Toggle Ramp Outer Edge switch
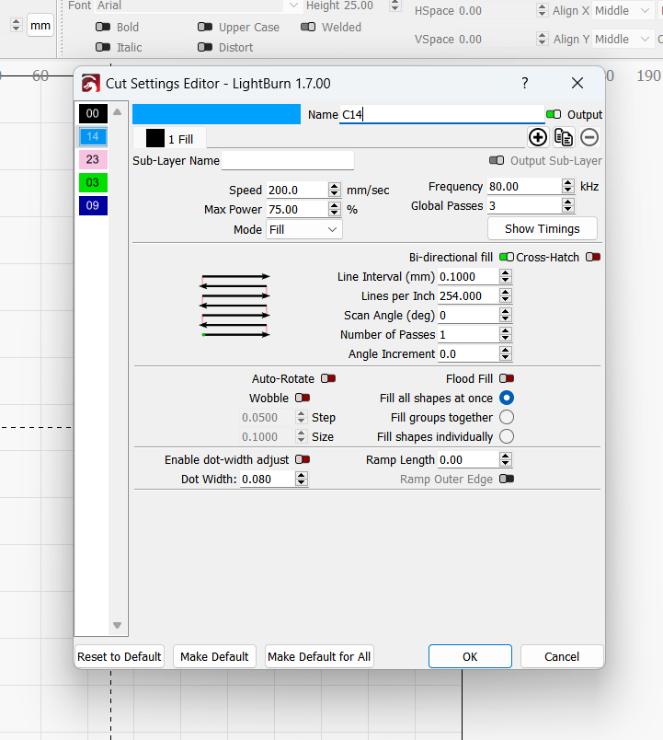Image resolution: width=663 pixels, height=740 pixels. [507, 479]
